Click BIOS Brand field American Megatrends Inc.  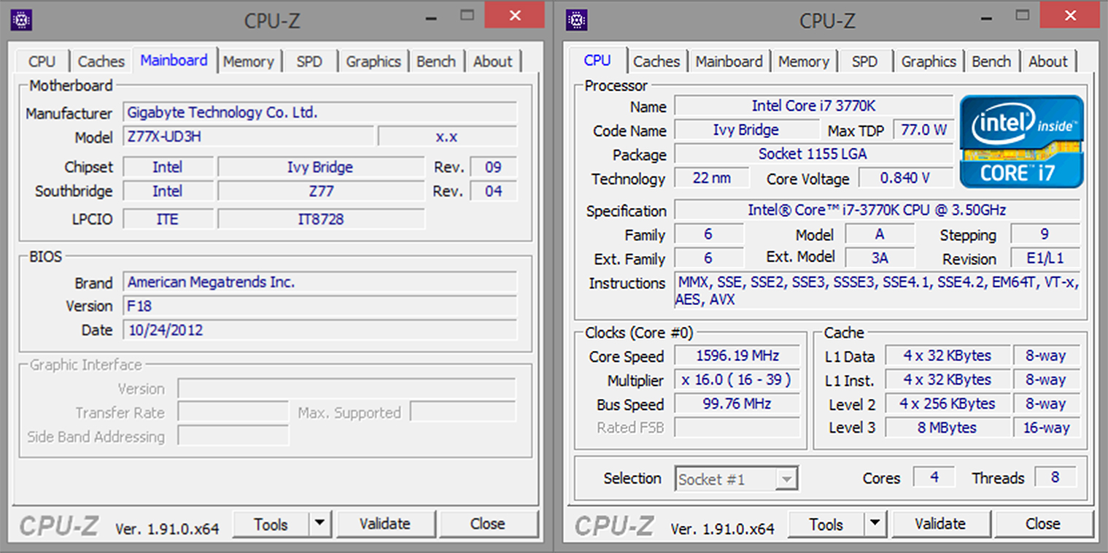(319, 282)
